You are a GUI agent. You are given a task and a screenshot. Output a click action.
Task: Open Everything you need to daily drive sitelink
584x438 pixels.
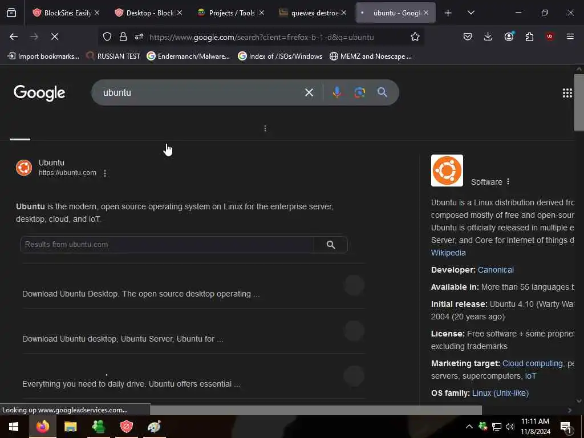point(131,384)
